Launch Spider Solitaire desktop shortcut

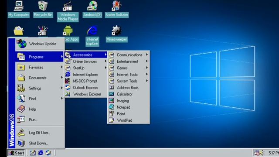(x=117, y=9)
